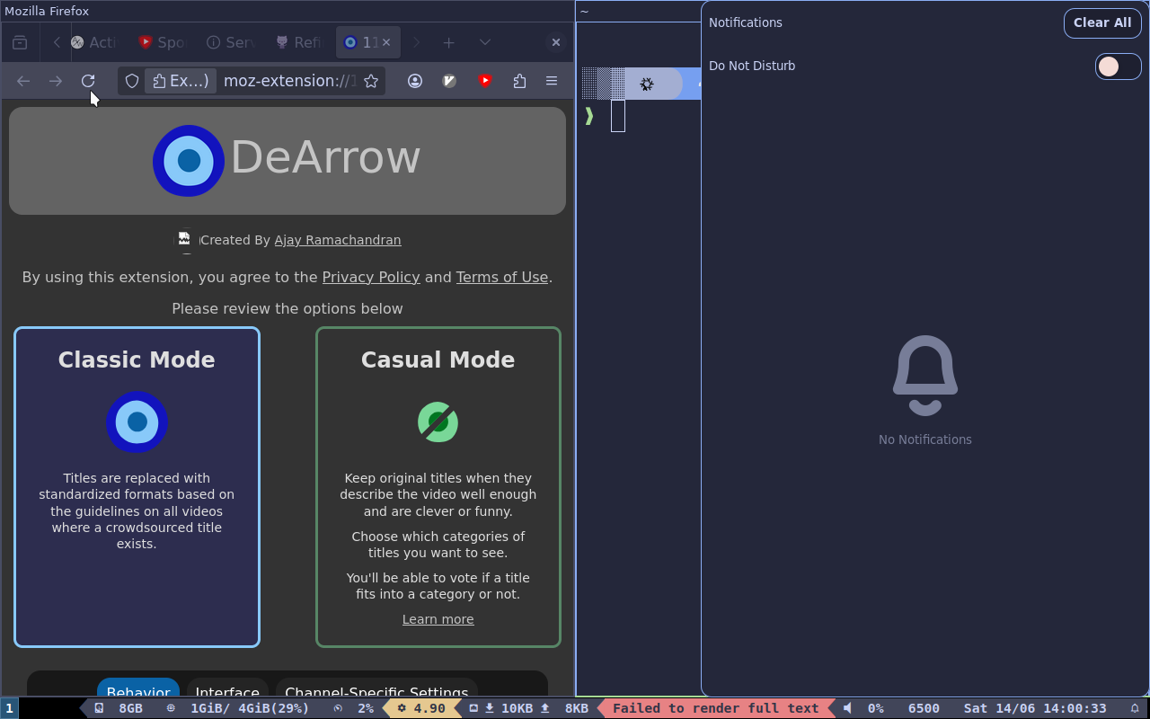The height and width of the screenshot is (719, 1150).
Task: Click the volume speaker icon in bar
Action: click(x=847, y=708)
